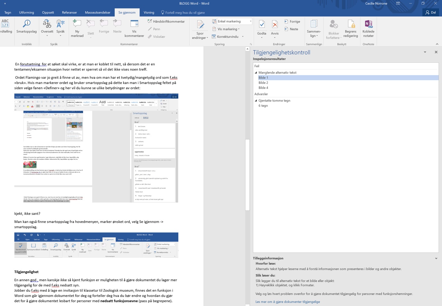Open link Les mer om tilgjengelige dokumenter
442x306 pixels.
click(287, 302)
